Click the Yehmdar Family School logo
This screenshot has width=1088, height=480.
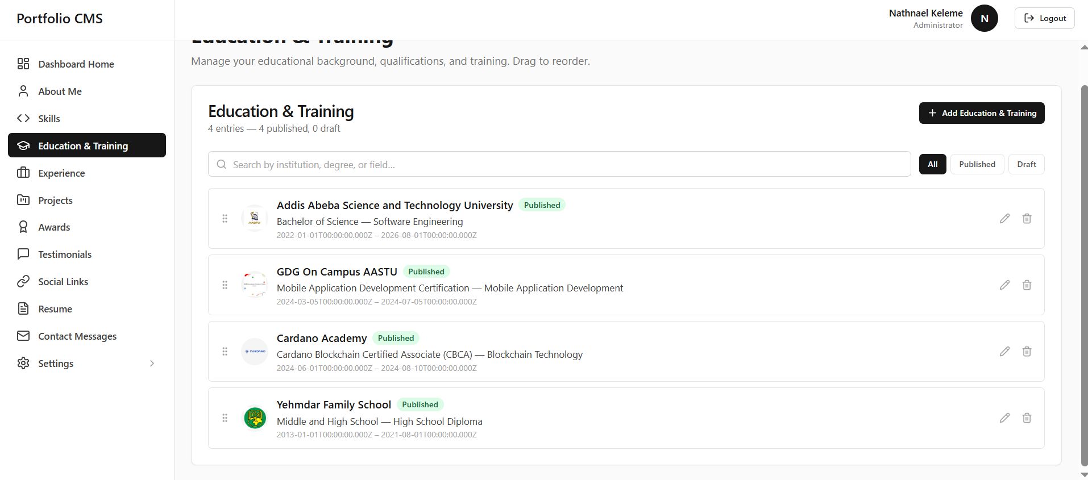tap(255, 418)
